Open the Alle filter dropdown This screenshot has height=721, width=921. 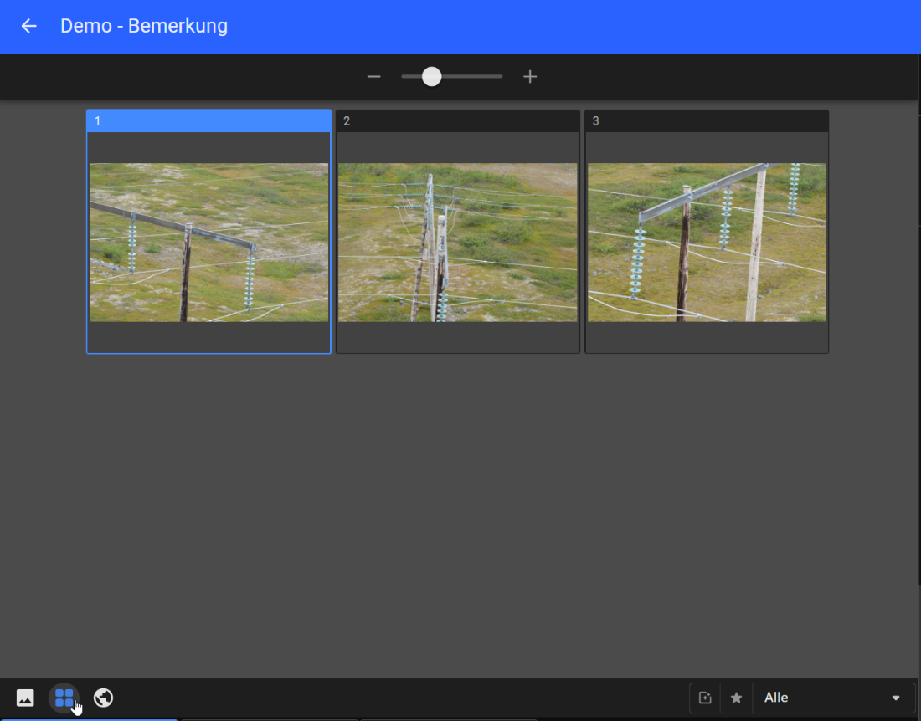[829, 698]
